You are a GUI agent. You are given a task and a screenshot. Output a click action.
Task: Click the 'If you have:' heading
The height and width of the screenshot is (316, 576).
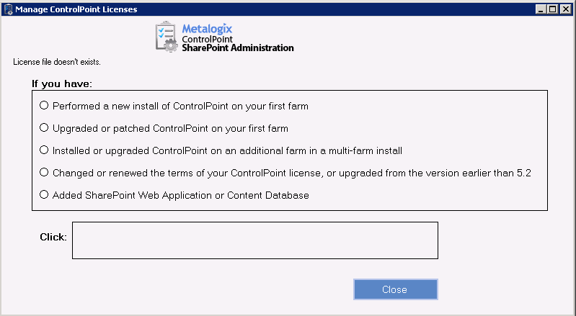coord(62,83)
